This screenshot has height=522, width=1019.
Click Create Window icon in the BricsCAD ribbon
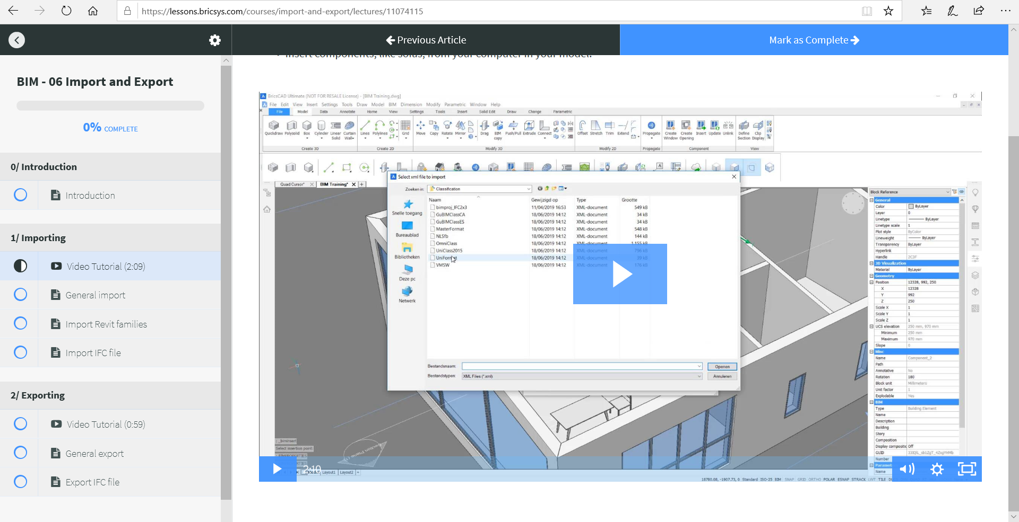click(x=671, y=130)
